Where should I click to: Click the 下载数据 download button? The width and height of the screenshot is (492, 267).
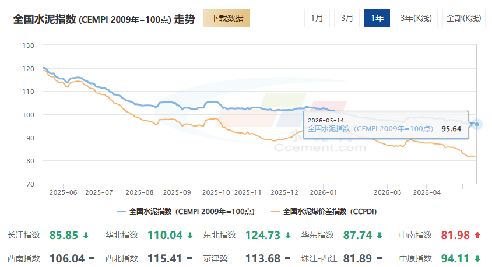tap(227, 18)
